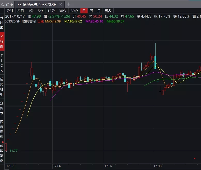Click the home icon beside 首页
This screenshot has width=201, height=170.
point(3,4)
